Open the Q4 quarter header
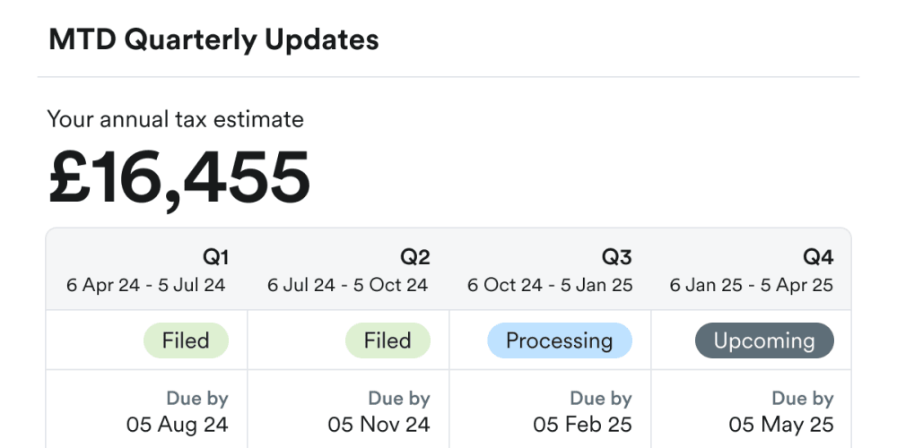897x448 pixels. [x=818, y=258]
